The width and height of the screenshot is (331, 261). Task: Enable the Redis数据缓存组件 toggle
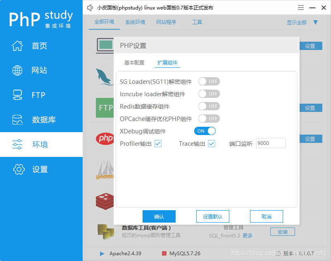pyautogui.click(x=209, y=106)
